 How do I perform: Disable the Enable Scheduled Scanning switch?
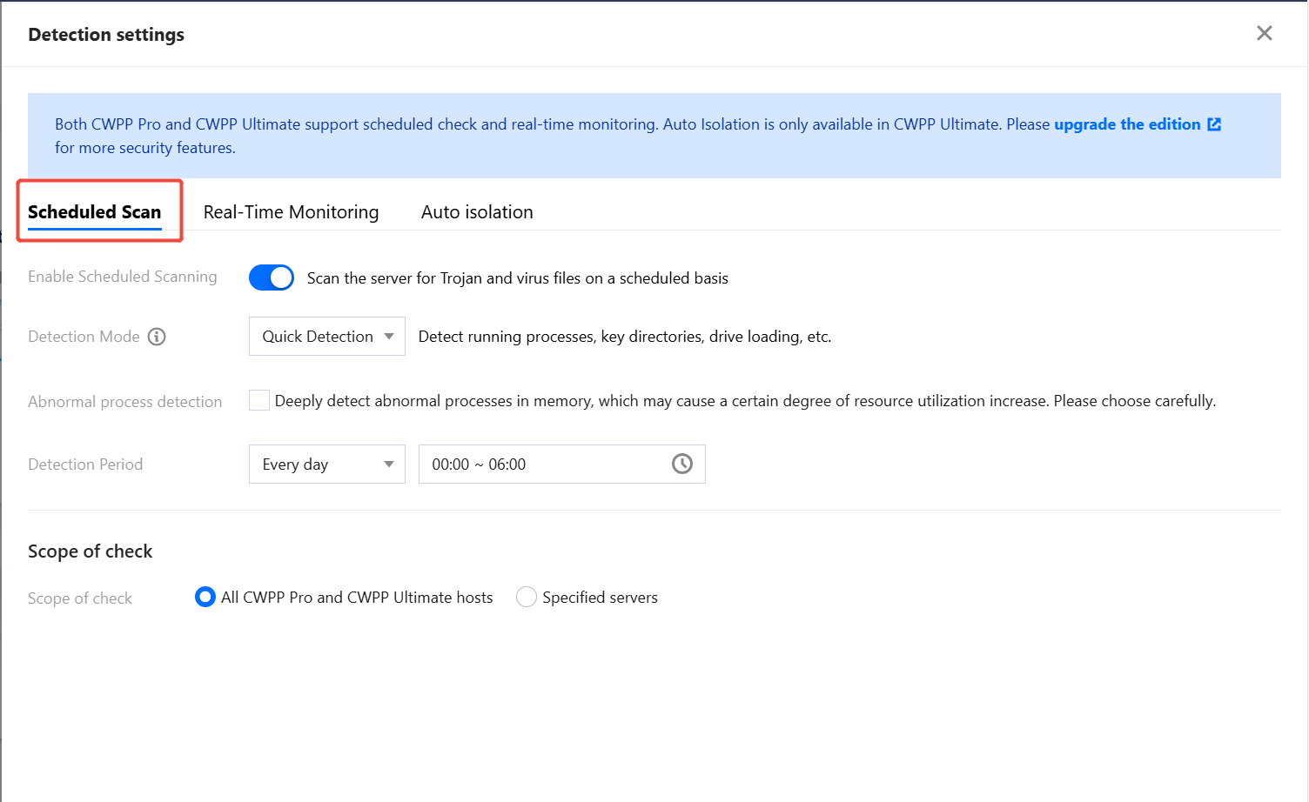point(271,277)
